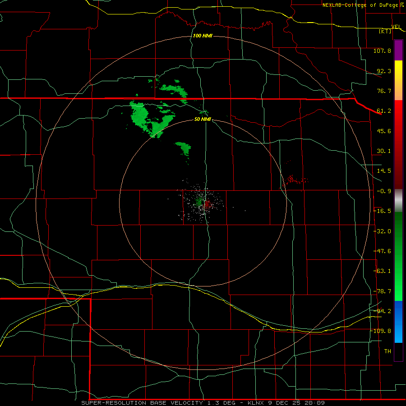Click the 100 NMI range ring label

coord(203,36)
